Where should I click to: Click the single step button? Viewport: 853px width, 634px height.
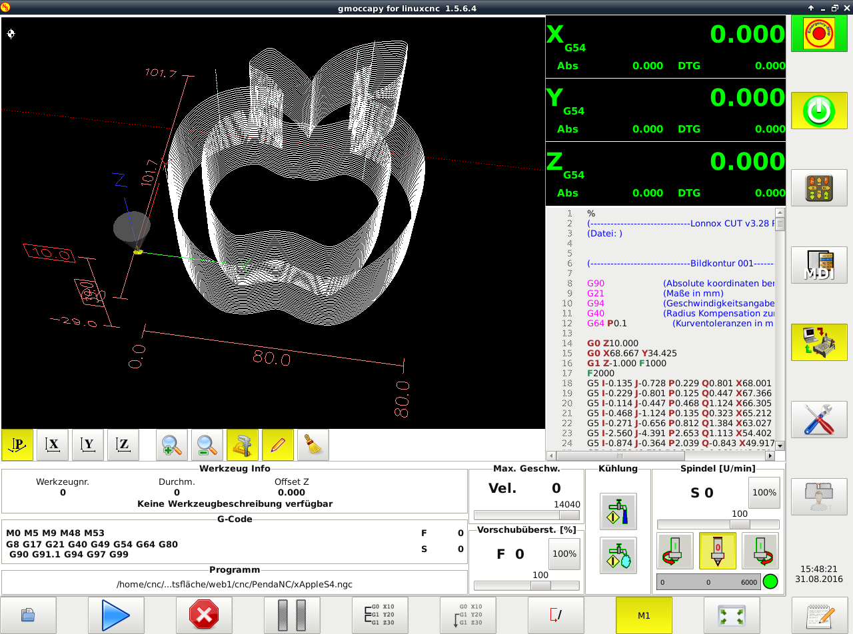point(380,615)
